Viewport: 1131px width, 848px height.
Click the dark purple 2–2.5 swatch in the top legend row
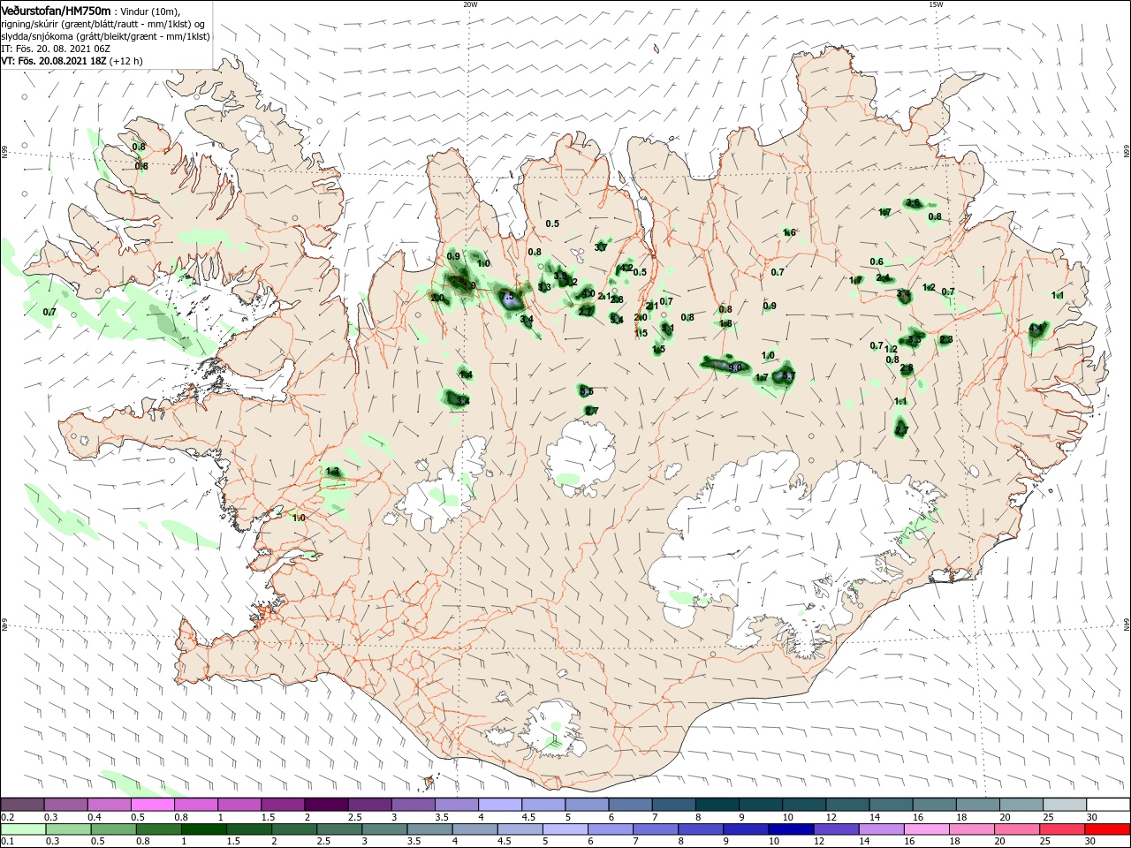(325, 805)
